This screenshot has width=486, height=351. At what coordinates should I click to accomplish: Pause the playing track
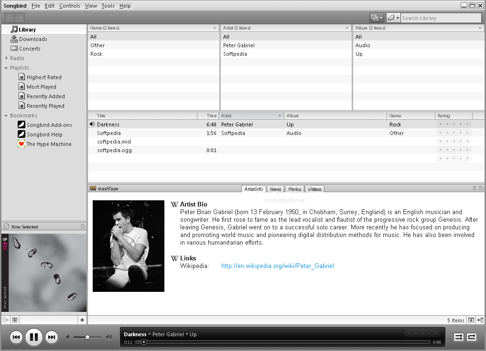tap(33, 337)
